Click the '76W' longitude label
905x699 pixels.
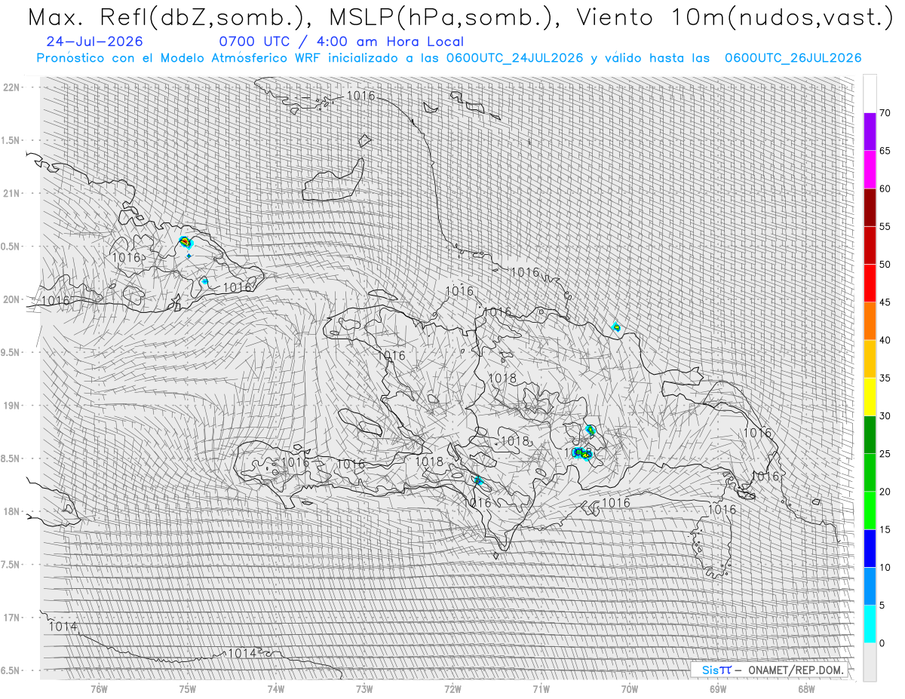pos(99,689)
